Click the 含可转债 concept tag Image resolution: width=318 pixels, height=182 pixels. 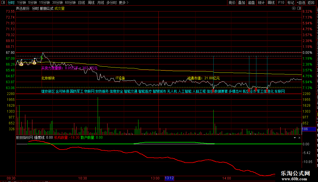(62, 91)
